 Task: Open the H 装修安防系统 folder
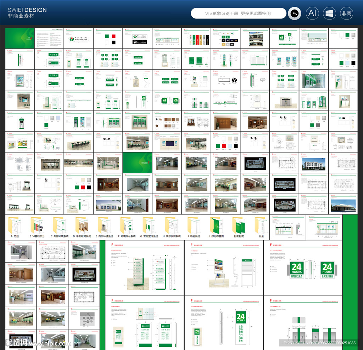(x=172, y=227)
